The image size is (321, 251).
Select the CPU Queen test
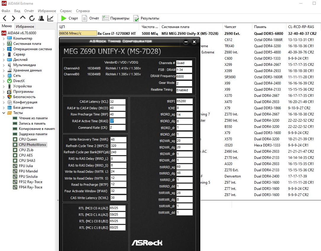click(x=28, y=139)
